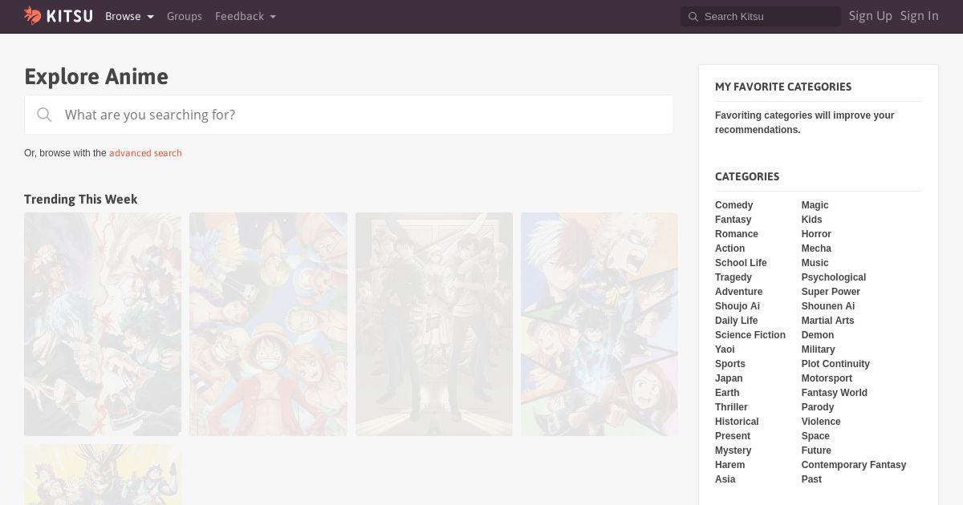Focus the Search Kitsu input field
Image resolution: width=963 pixels, height=505 pixels.
coord(761,17)
